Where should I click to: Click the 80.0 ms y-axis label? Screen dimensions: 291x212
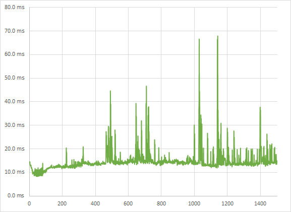(x=15, y=8)
